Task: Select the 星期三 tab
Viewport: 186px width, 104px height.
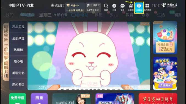Action: tap(45, 15)
